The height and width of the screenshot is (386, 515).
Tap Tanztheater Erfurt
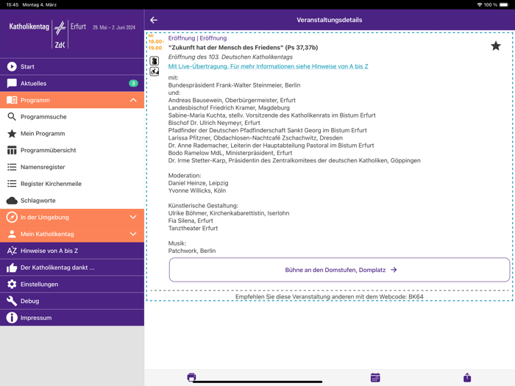193,228
